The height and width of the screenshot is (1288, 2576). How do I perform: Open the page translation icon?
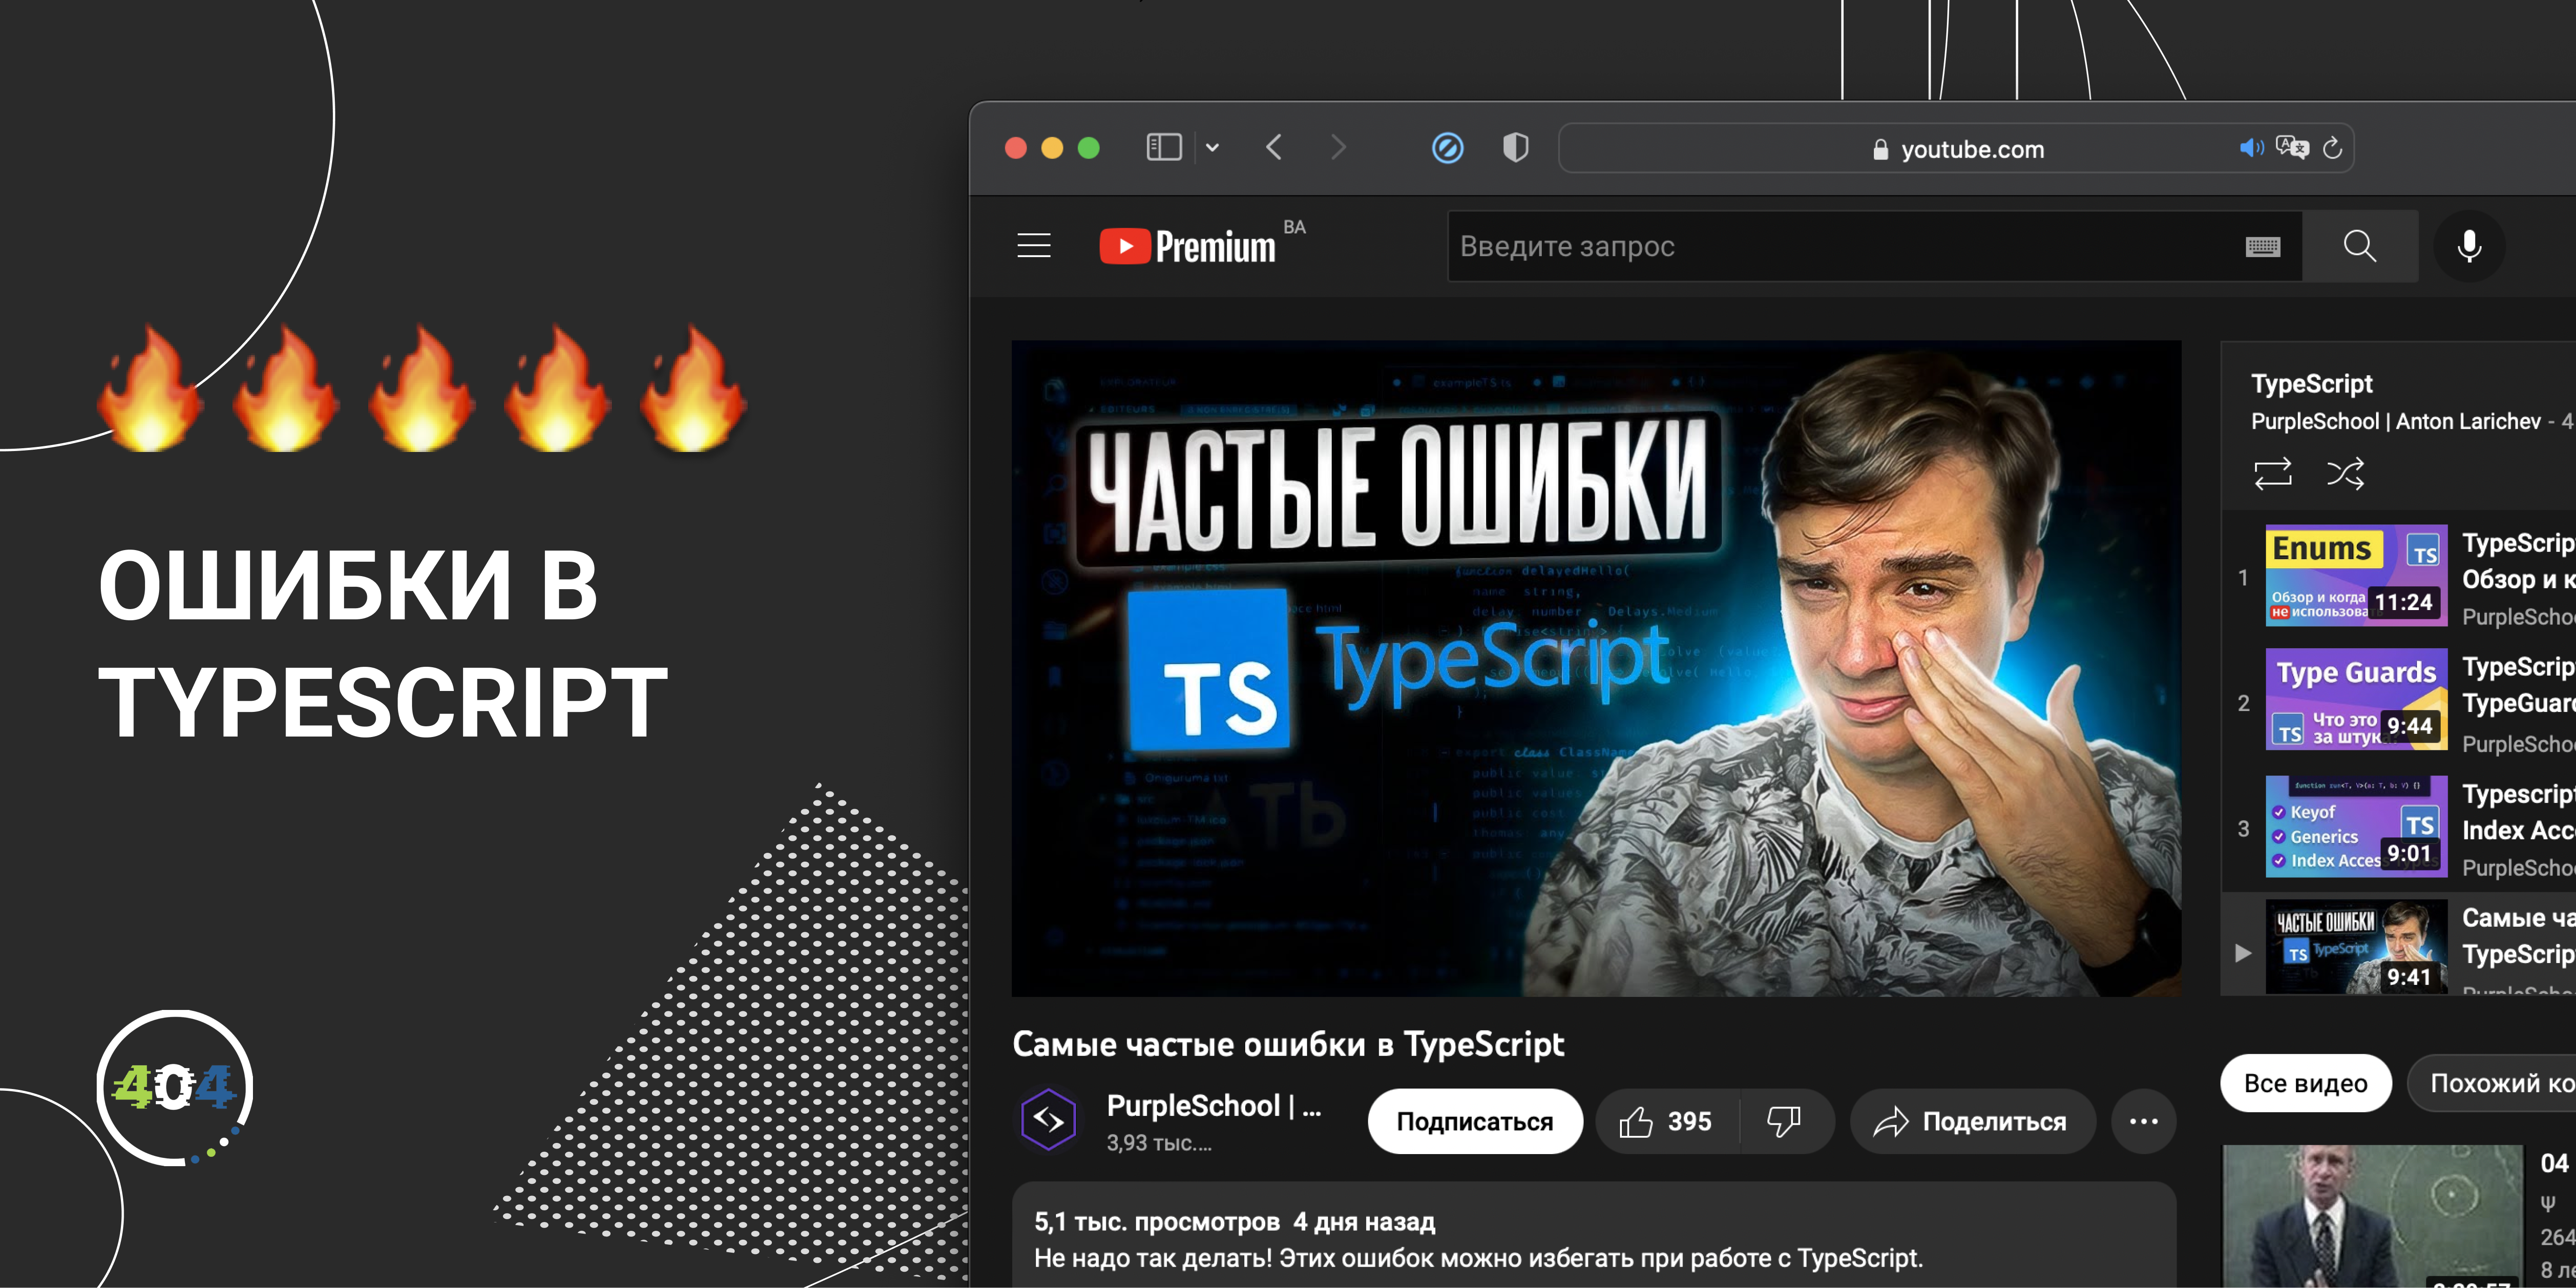2292,148
